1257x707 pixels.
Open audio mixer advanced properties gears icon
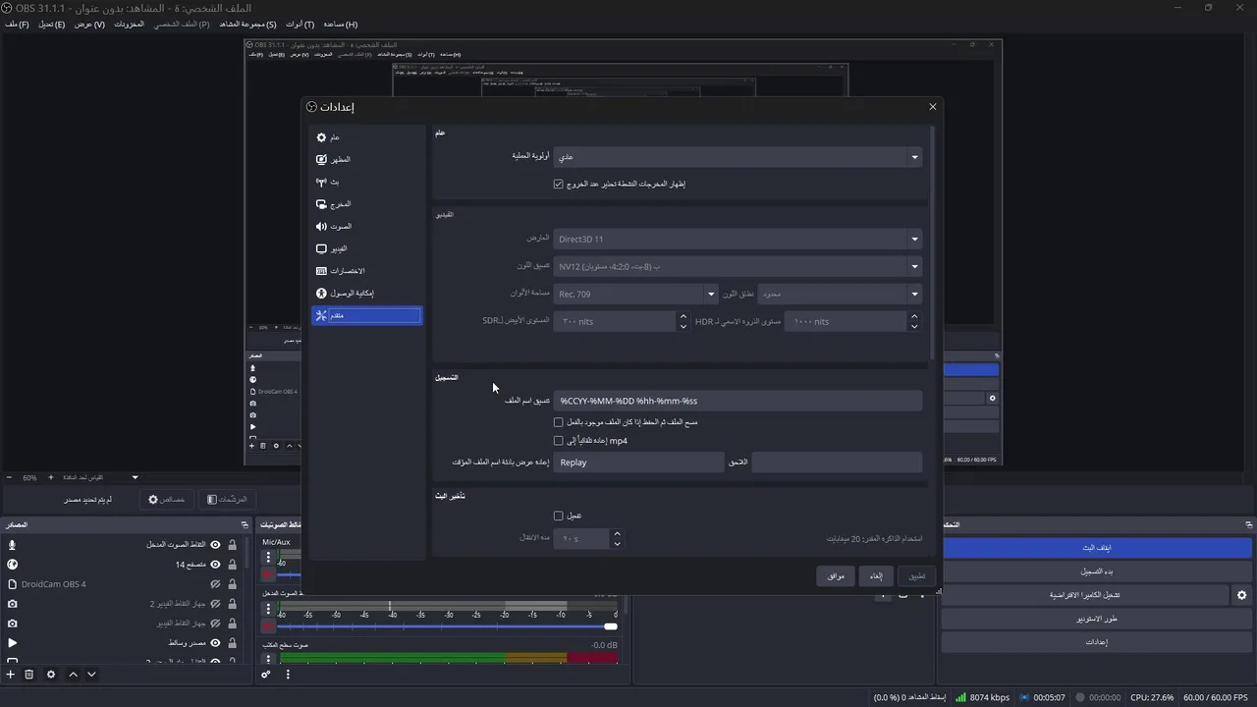point(265,675)
